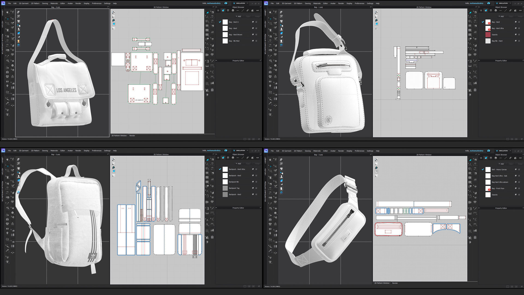This screenshot has width=524, height=295.
Task: Click the rectangle select tool in Bag - 4 left toolbar
Action: (8, 24)
